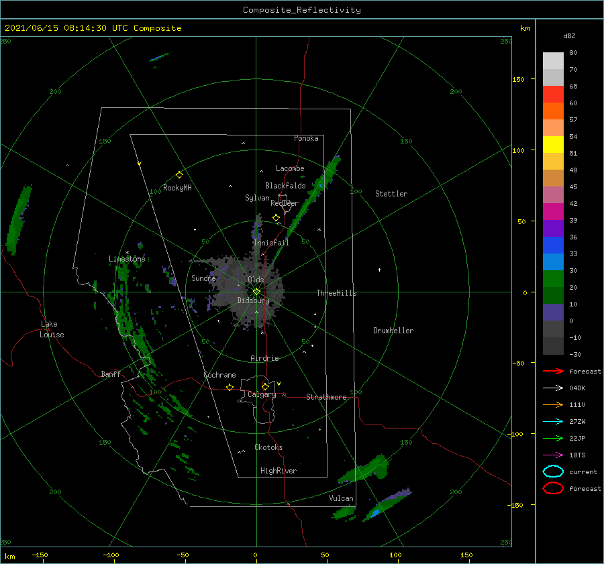This screenshot has width=604, height=564.
Task: Click the Innisfail label
Action: pos(271,243)
